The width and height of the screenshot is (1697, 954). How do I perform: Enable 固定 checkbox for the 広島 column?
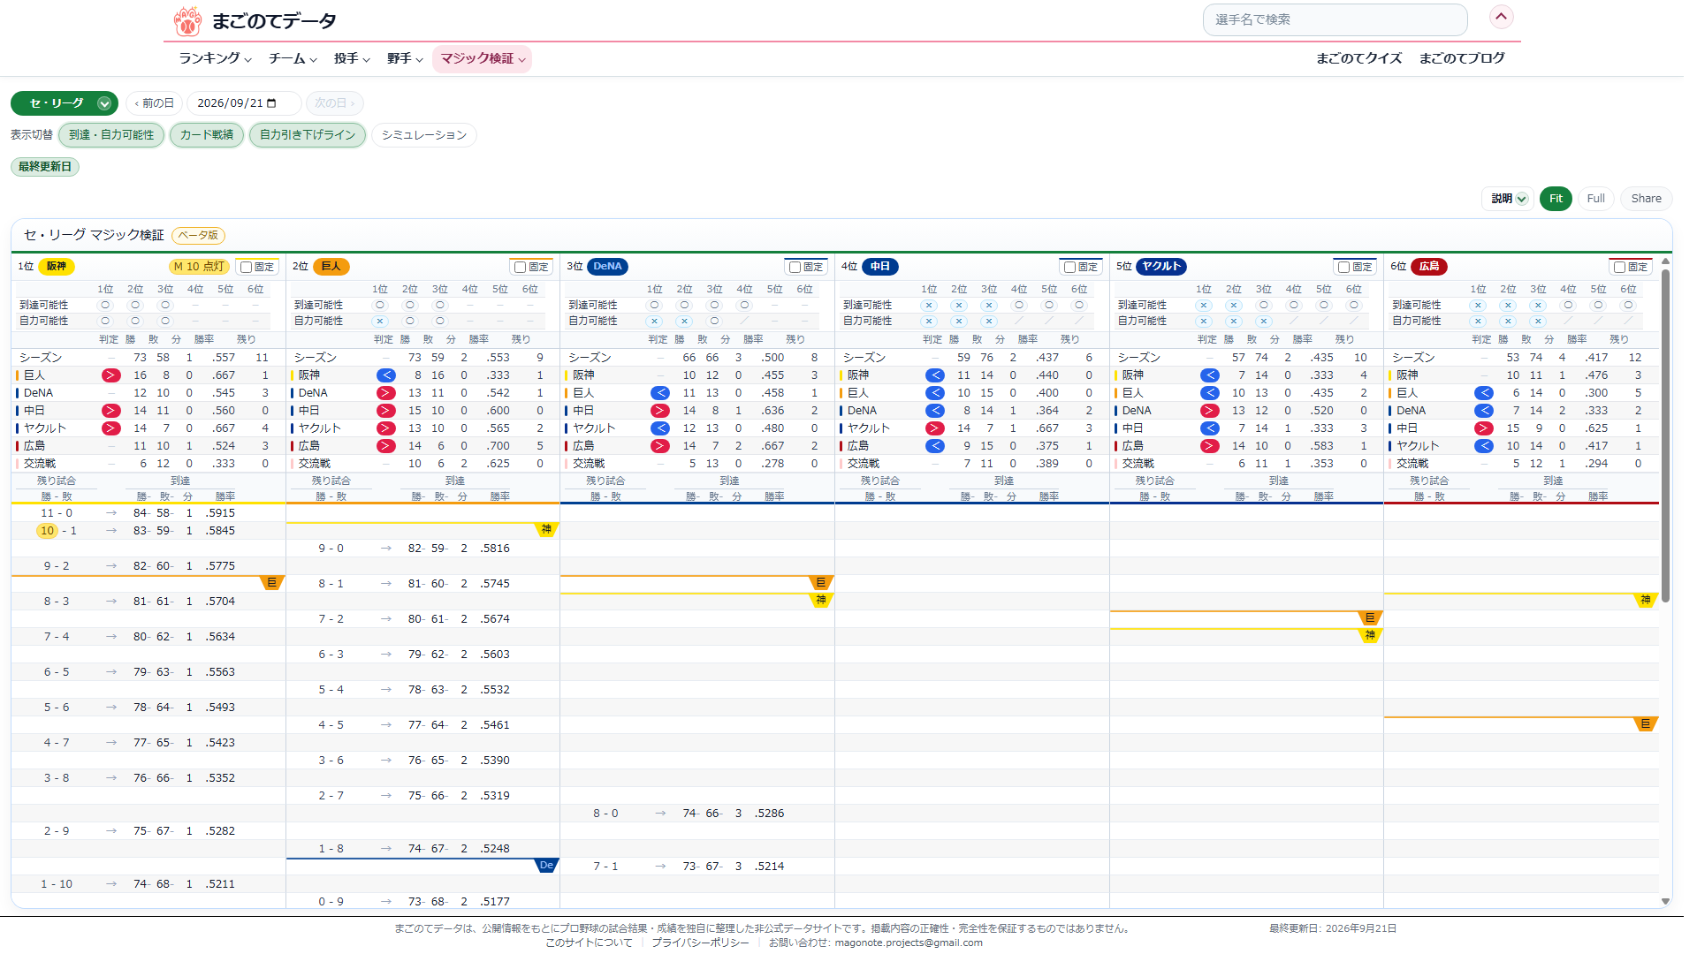tap(1620, 267)
